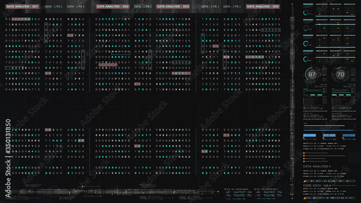Click the circular gauge reading 70
This screenshot has width=361, height=203.
tap(340, 74)
